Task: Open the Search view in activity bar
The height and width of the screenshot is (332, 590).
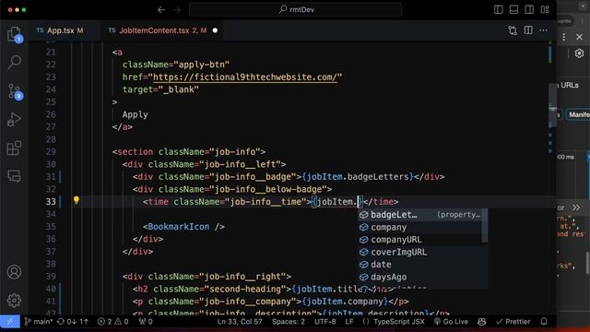Action: 15,62
